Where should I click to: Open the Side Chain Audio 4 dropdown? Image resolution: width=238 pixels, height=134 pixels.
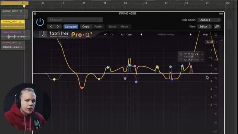209,20
